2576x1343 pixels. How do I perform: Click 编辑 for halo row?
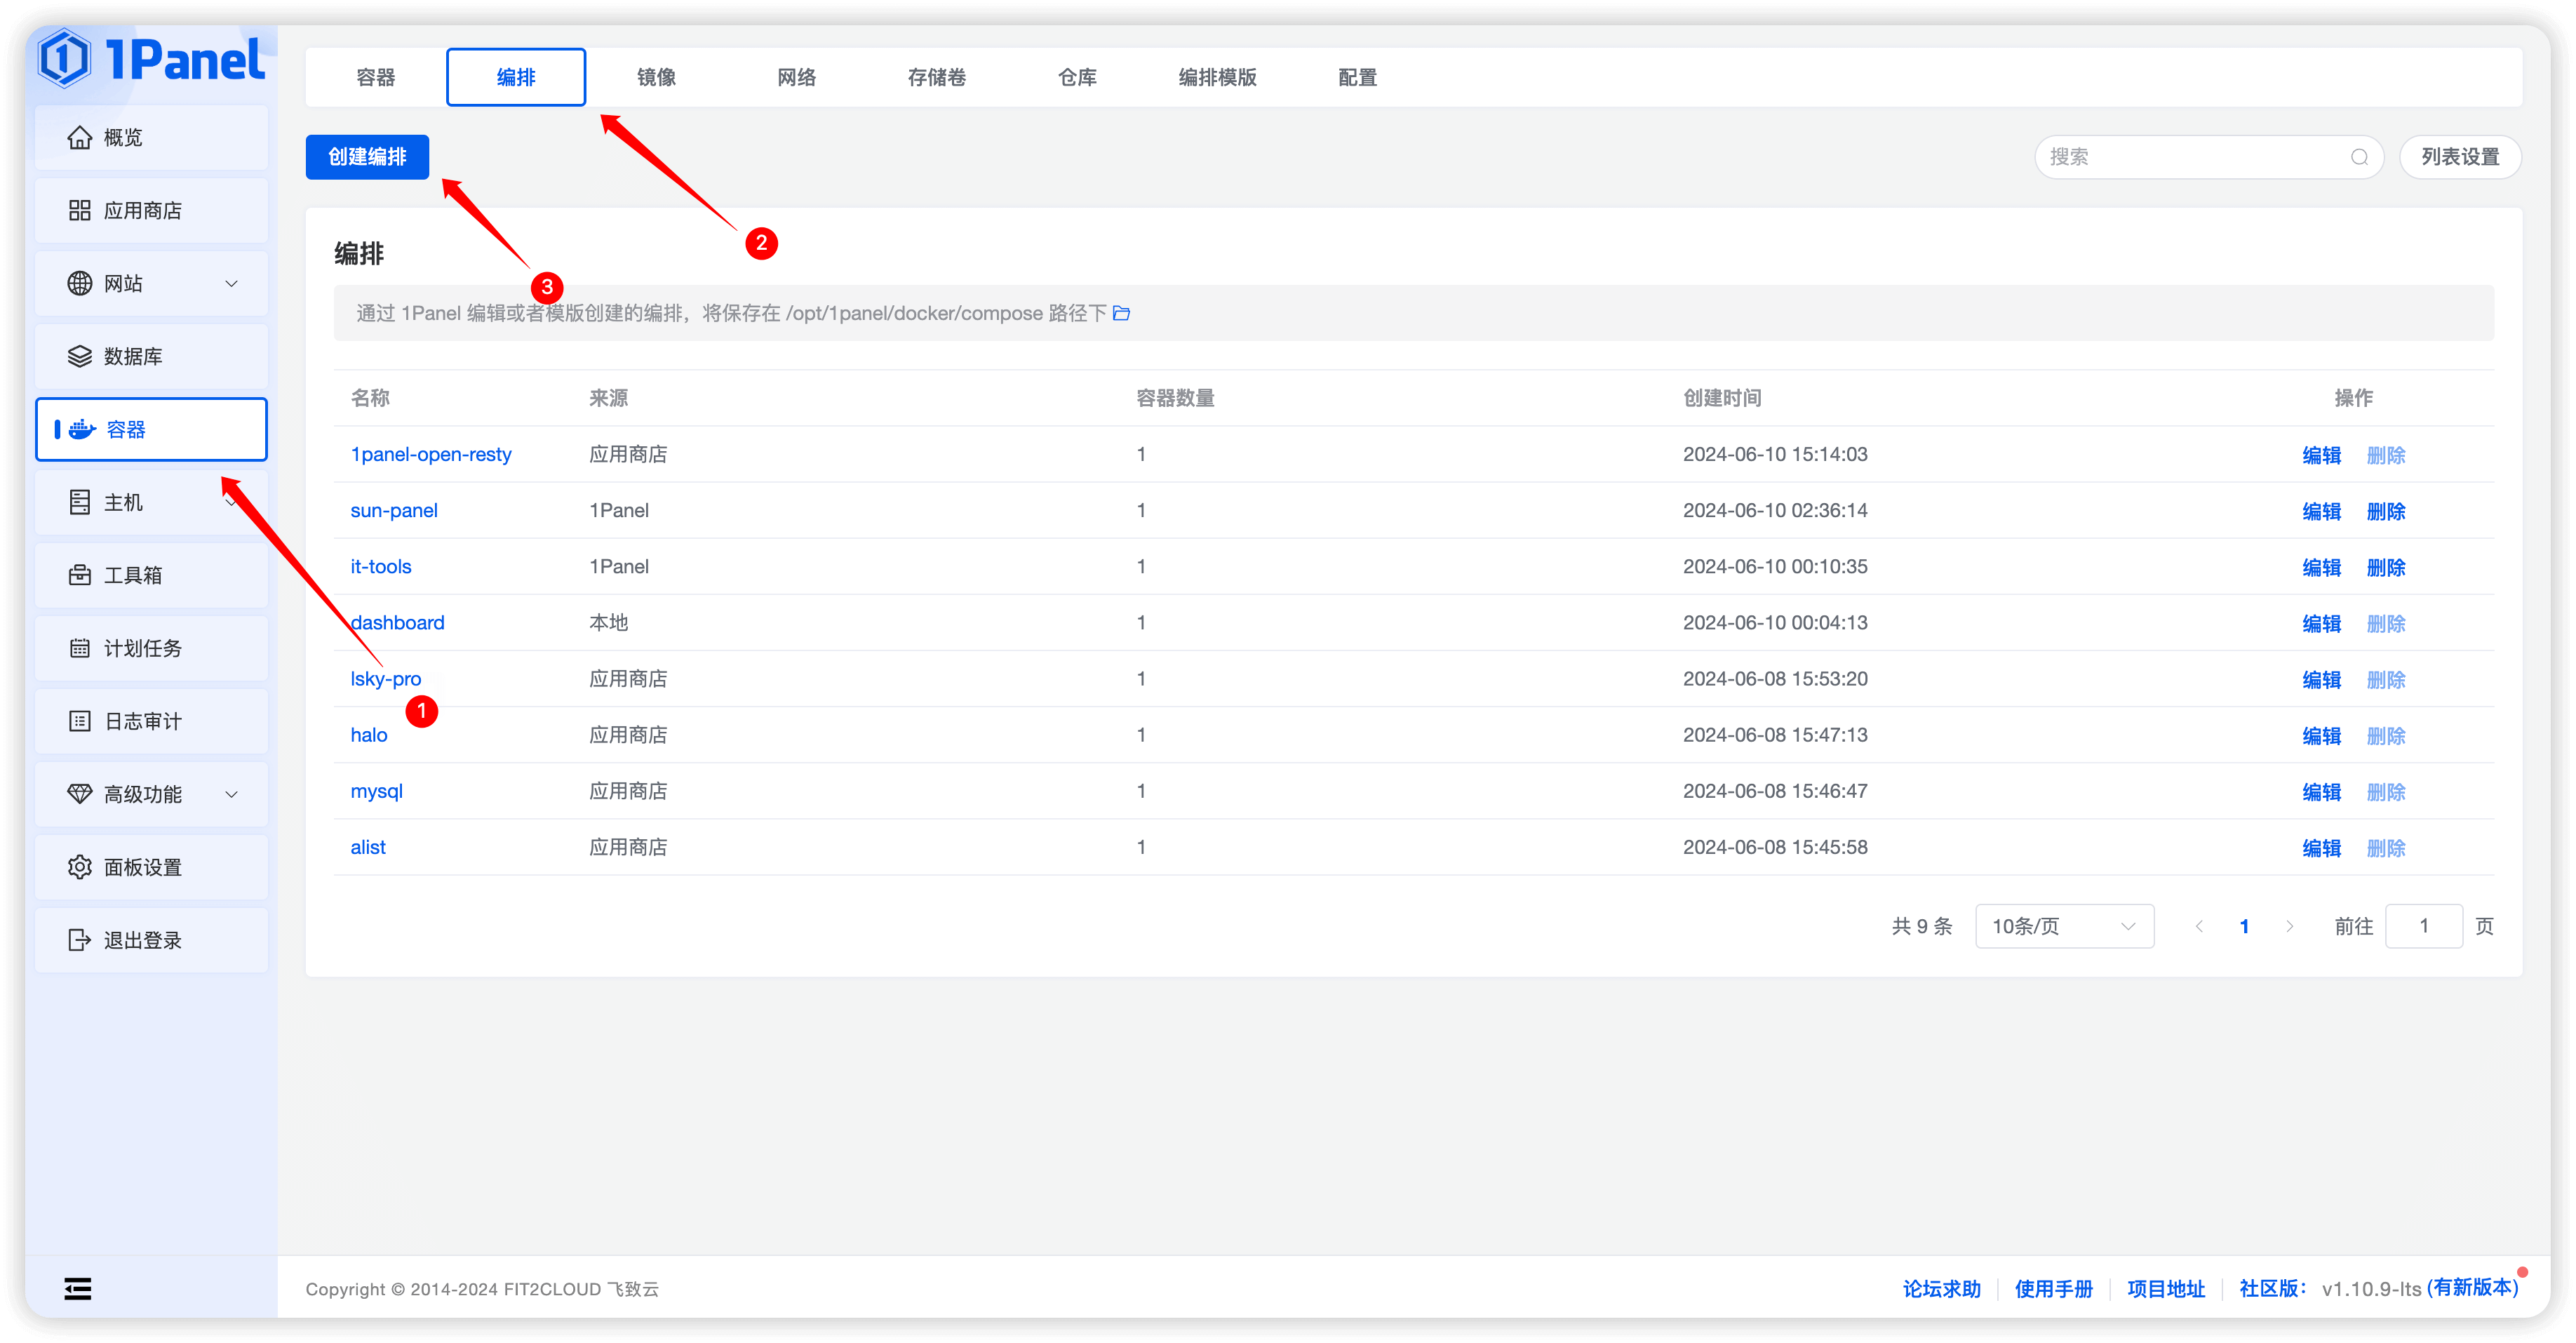2321,735
